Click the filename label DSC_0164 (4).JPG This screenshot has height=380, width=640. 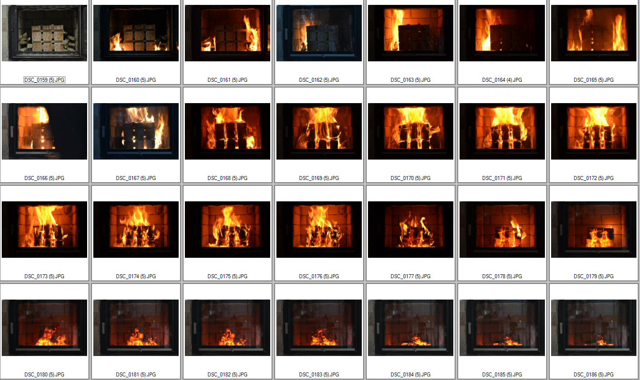pyautogui.click(x=502, y=80)
